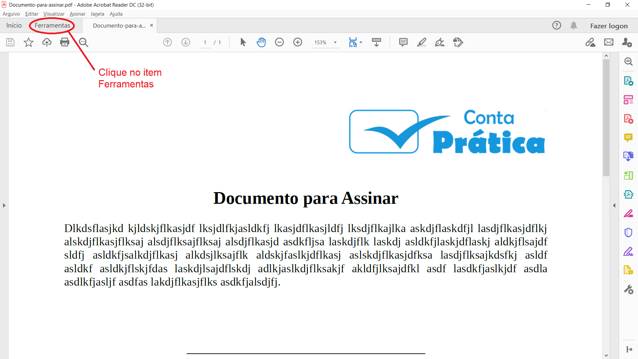Open help question mark icon

coord(557,25)
